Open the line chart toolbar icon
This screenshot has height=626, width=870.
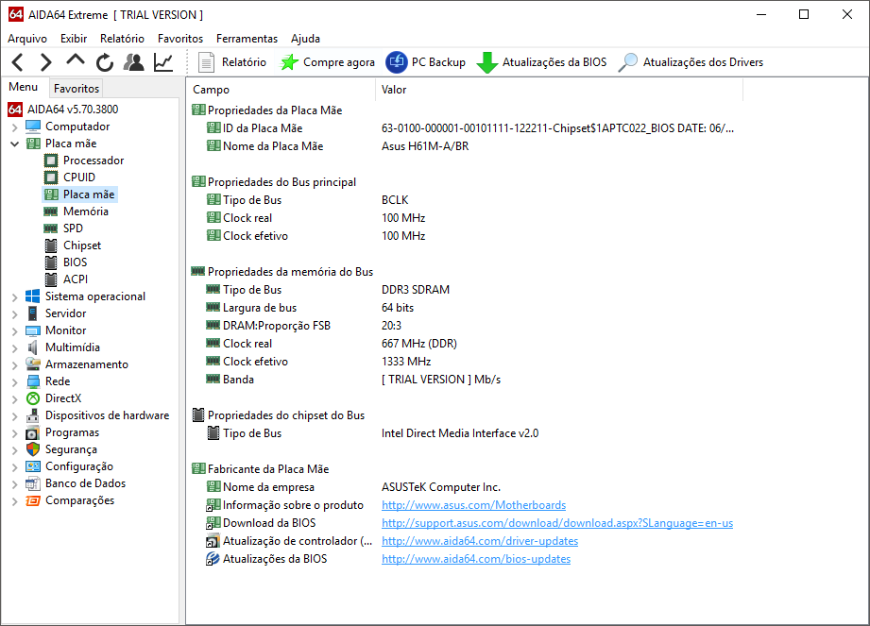click(x=163, y=62)
